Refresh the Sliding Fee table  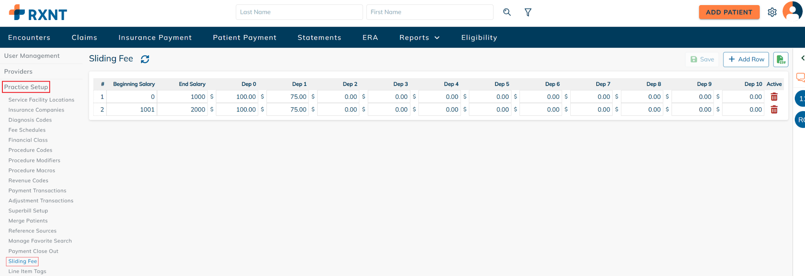coord(145,59)
